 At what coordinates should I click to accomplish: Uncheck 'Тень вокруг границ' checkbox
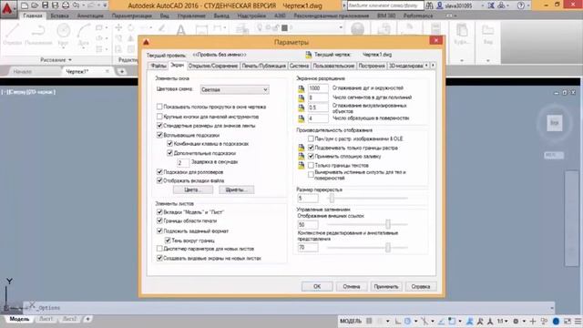point(168,241)
